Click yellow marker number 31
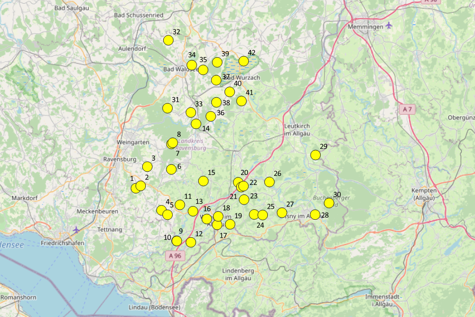 [x=167, y=108]
